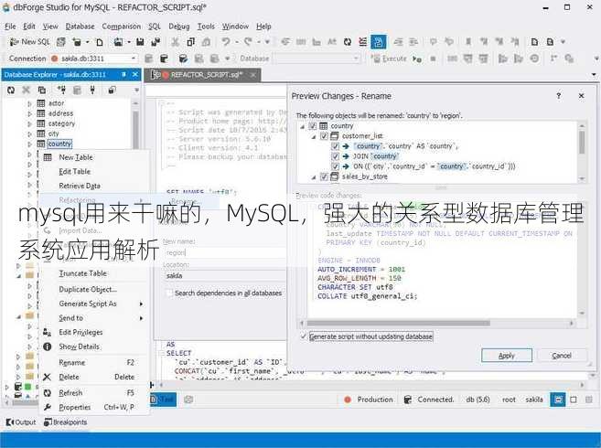Expand the city table node

click(x=29, y=133)
